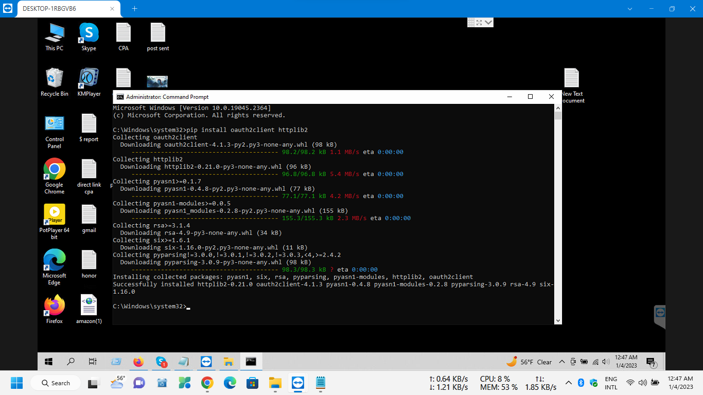Expand local system tray overflow arrow

[x=569, y=383]
